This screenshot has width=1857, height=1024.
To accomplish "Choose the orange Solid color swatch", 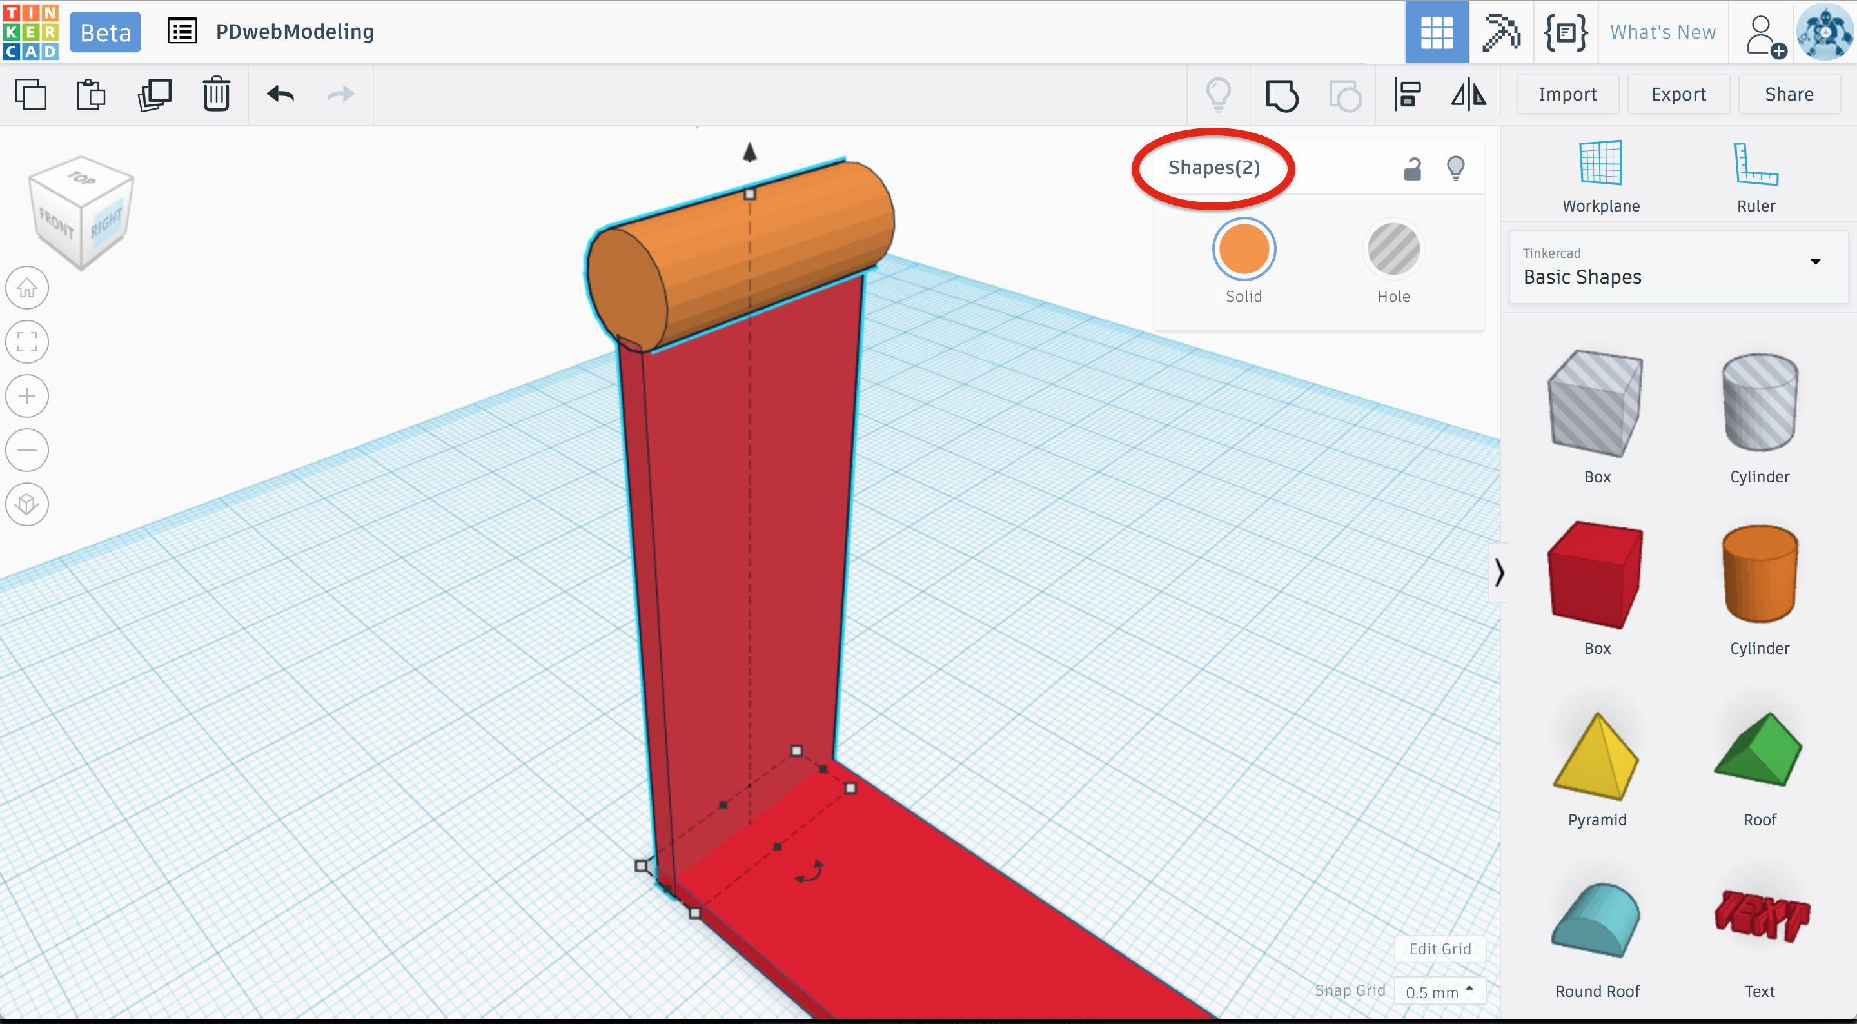I will click(x=1244, y=250).
